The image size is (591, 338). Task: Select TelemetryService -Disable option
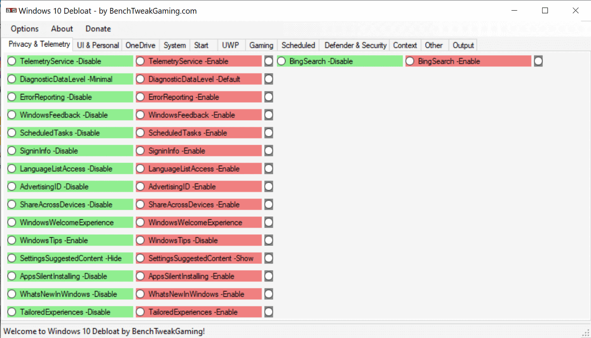point(12,61)
